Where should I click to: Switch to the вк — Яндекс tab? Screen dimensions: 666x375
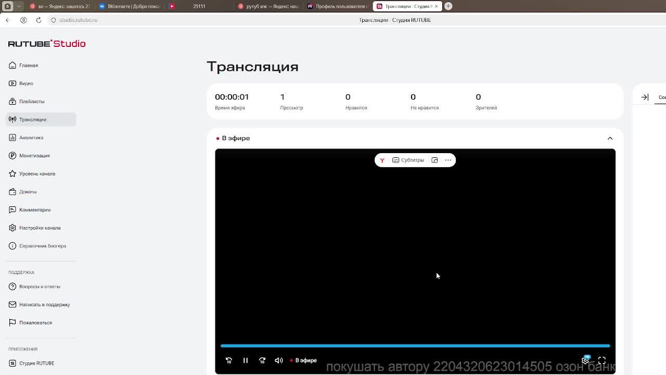tap(60, 6)
